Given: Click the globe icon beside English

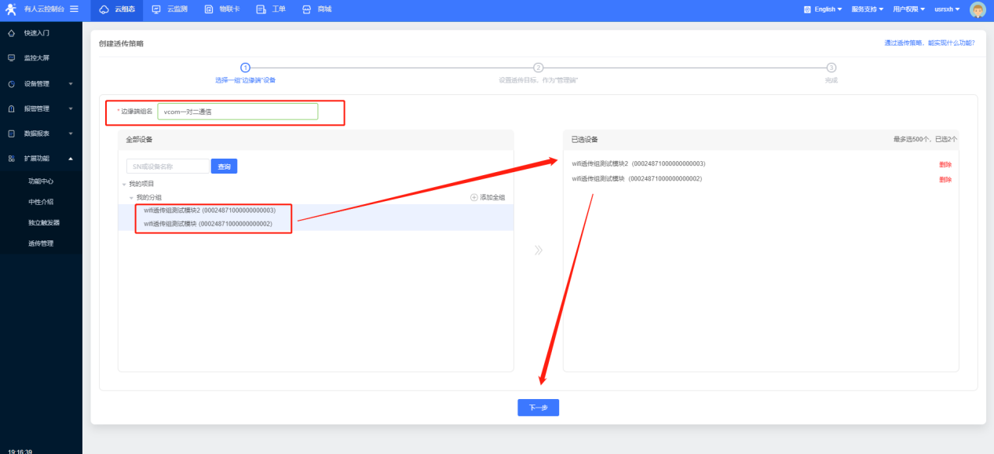Looking at the screenshot, I should click(807, 9).
